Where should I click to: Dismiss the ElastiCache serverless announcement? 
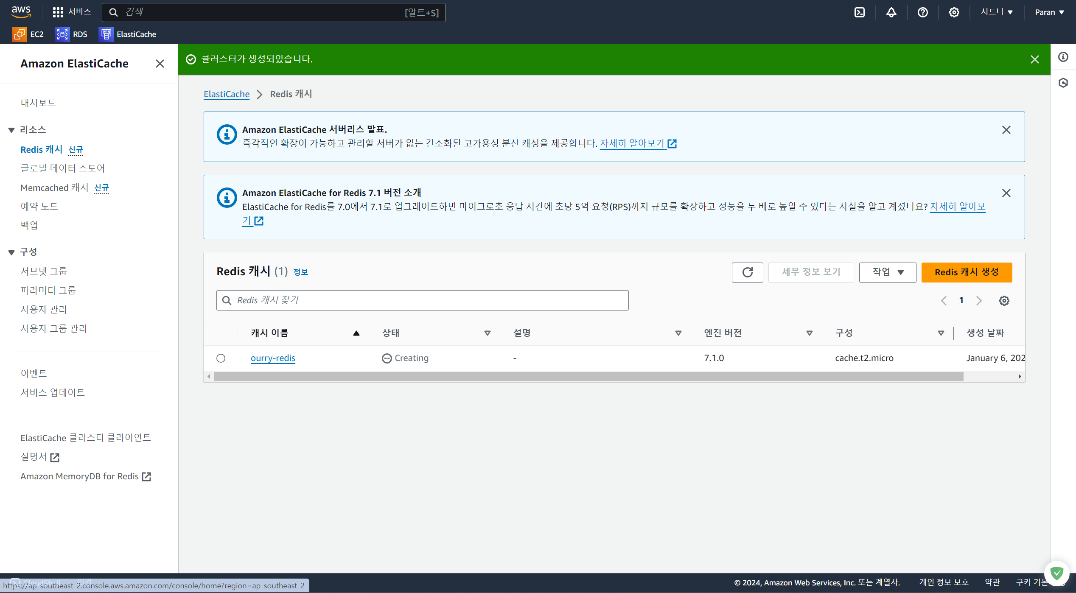click(1006, 130)
